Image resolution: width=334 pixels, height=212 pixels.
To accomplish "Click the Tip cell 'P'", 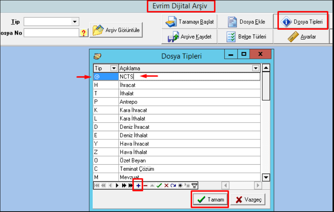I will [106, 102].
